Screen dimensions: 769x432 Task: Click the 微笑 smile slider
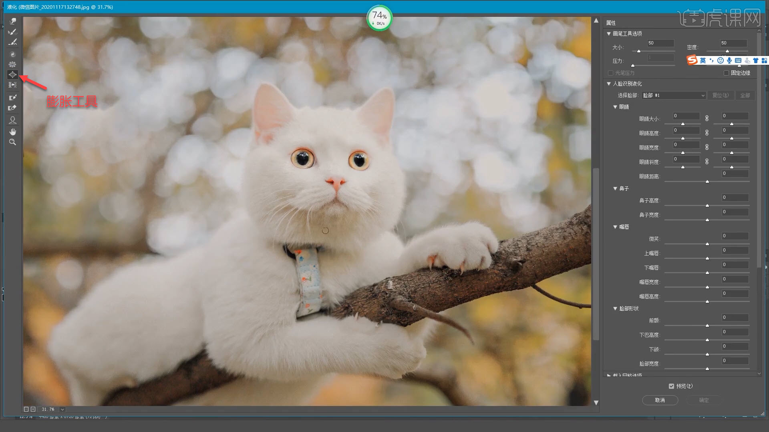pos(707,244)
